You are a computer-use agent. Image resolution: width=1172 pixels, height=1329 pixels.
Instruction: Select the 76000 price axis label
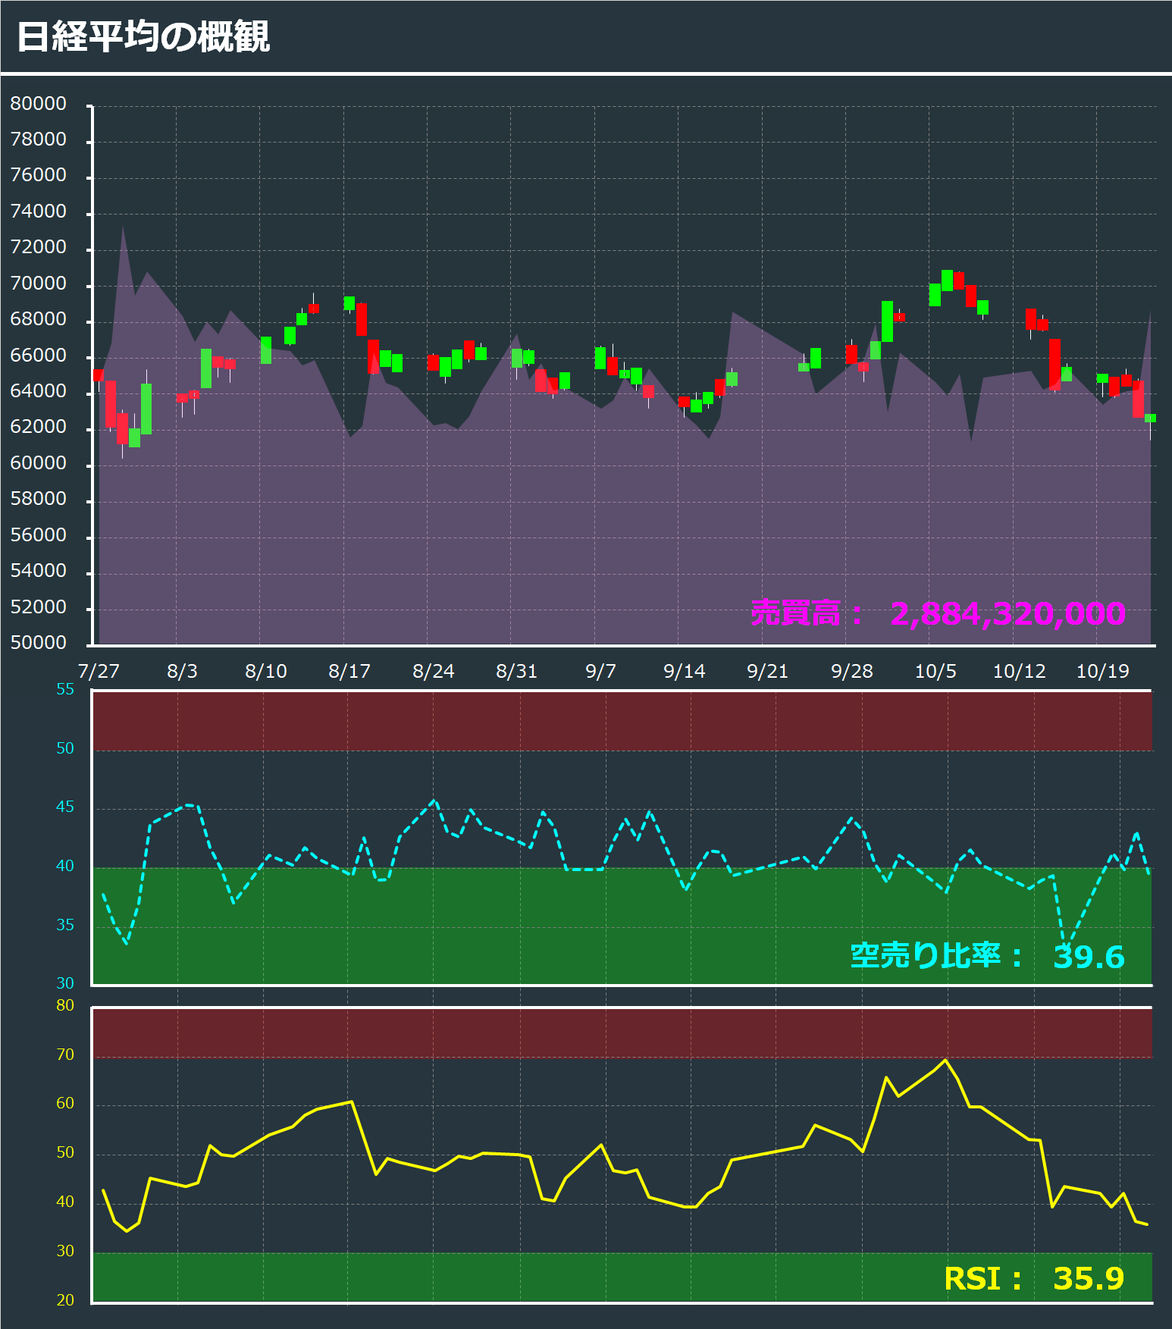point(39,174)
